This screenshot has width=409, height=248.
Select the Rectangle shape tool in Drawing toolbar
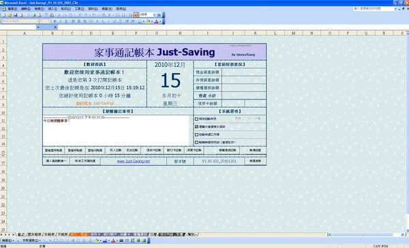[56, 241]
